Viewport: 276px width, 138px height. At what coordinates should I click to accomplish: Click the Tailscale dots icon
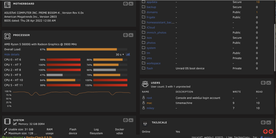coord(145,124)
